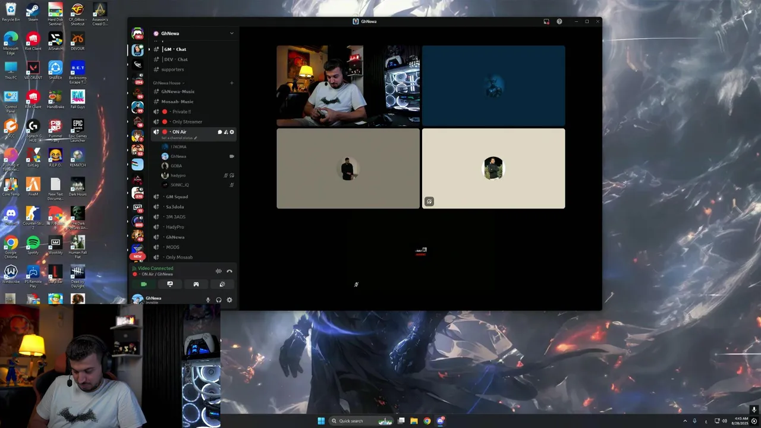Mute microphone in user panel
Image resolution: width=761 pixels, height=428 pixels.
[x=208, y=300]
